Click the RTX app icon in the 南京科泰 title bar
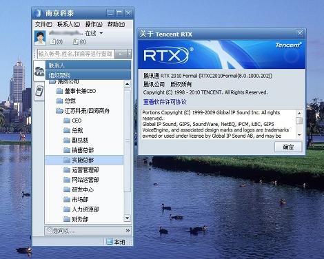Viewport: 324px width, 259px height. pos(37,13)
